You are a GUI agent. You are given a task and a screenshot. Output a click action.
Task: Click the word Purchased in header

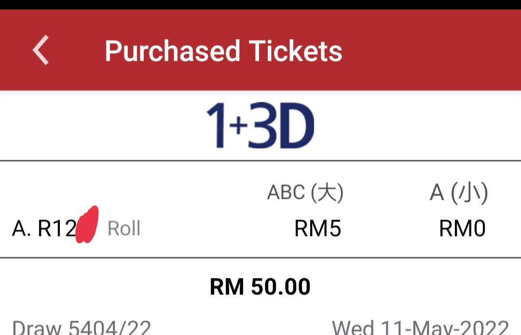172,51
